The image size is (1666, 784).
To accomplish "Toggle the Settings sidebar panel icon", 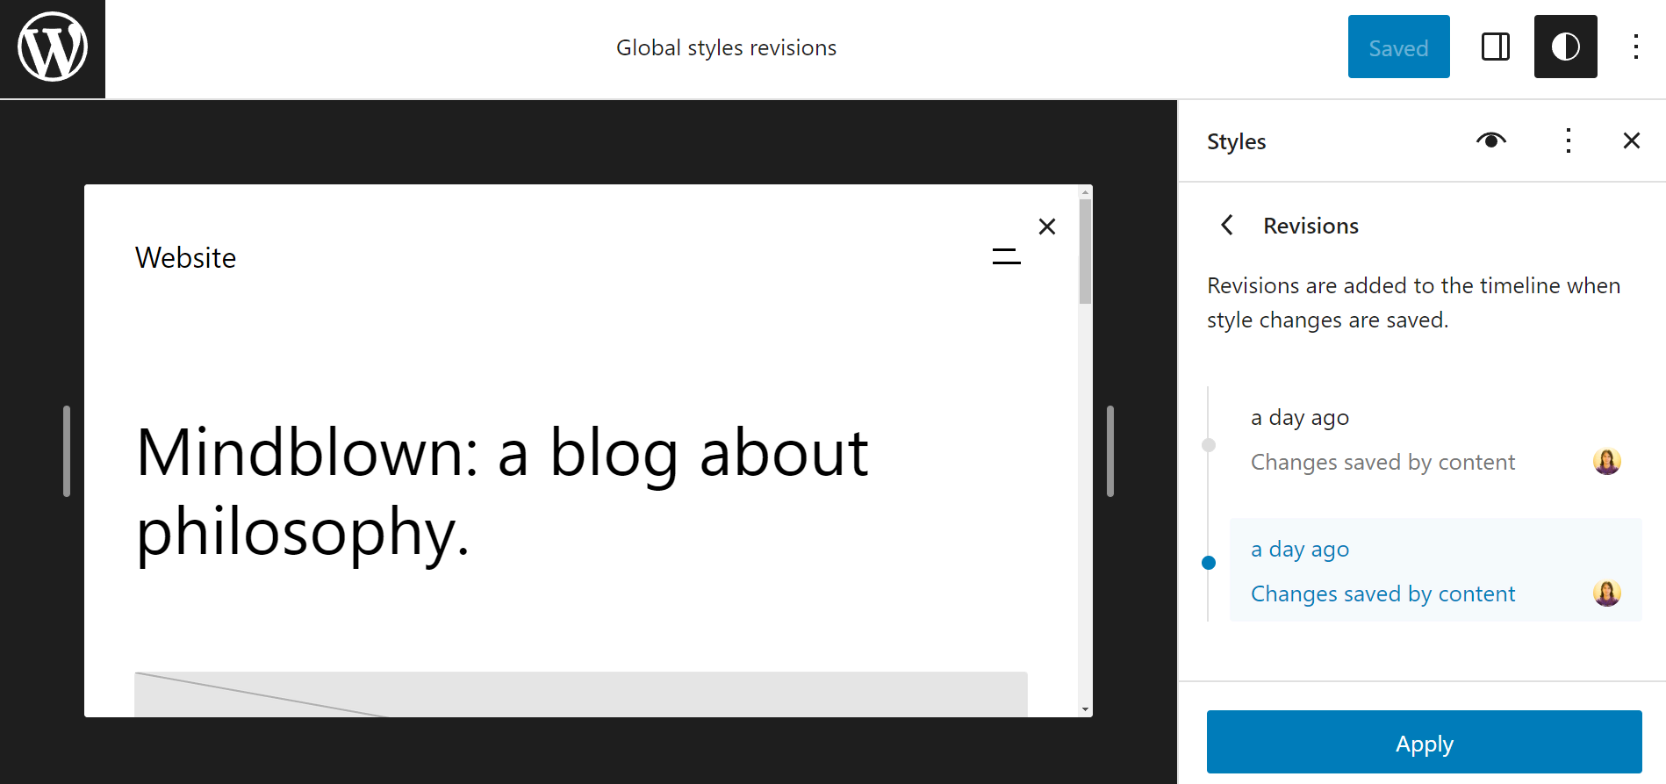I will pos(1495,47).
